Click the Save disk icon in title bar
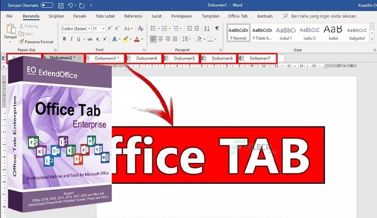377x218 pixels. (61, 5)
